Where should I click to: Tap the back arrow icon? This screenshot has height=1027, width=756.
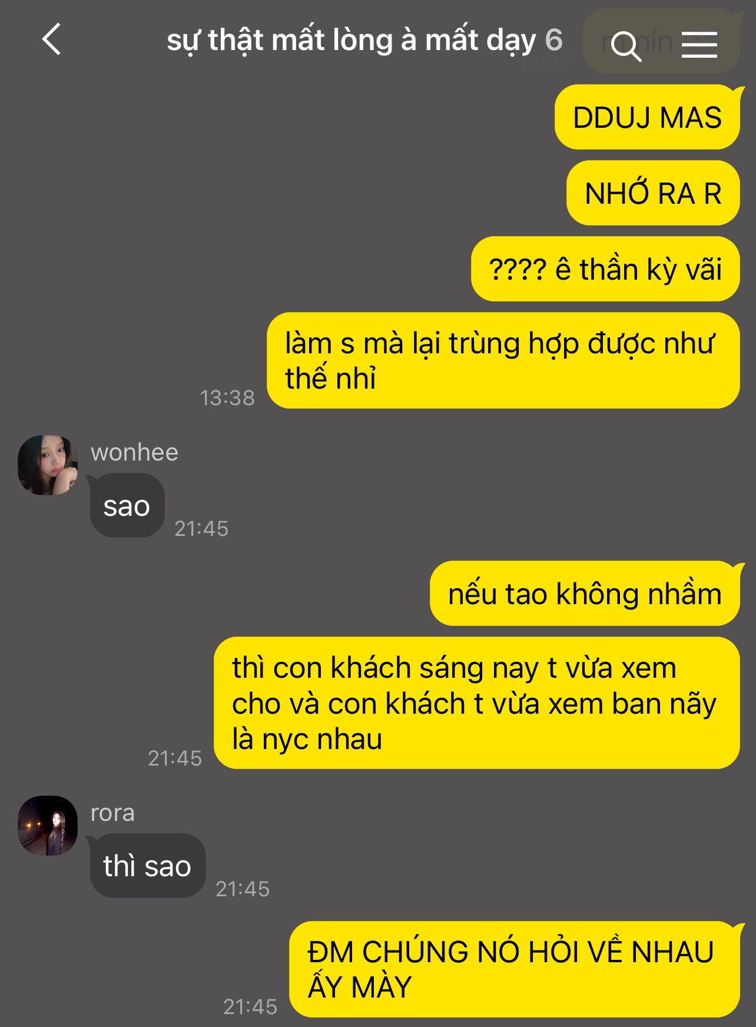[x=52, y=40]
